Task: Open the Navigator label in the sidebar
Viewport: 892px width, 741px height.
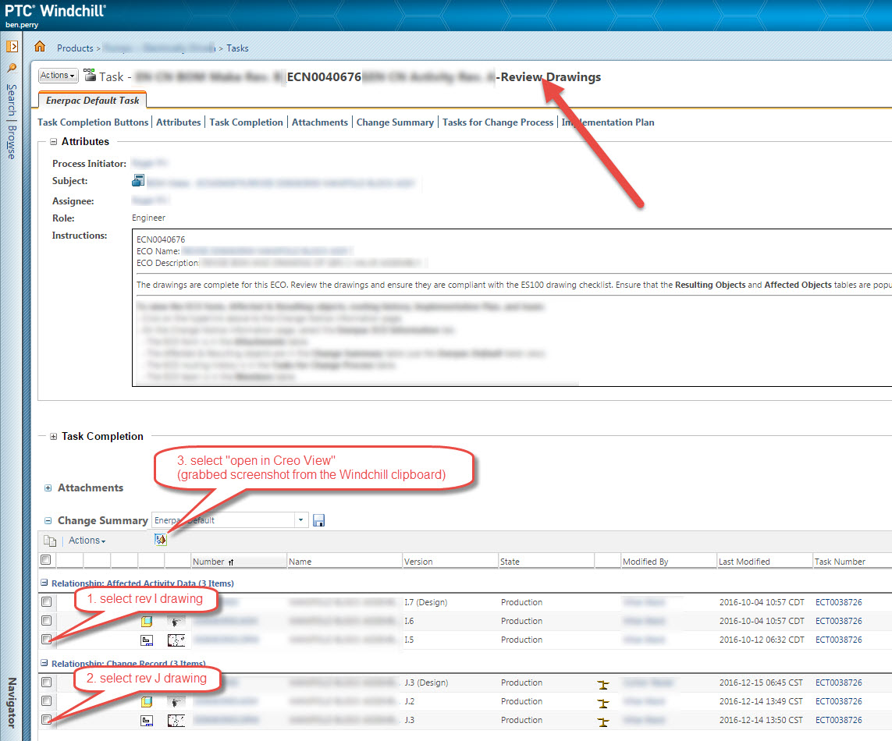Action: (12, 703)
